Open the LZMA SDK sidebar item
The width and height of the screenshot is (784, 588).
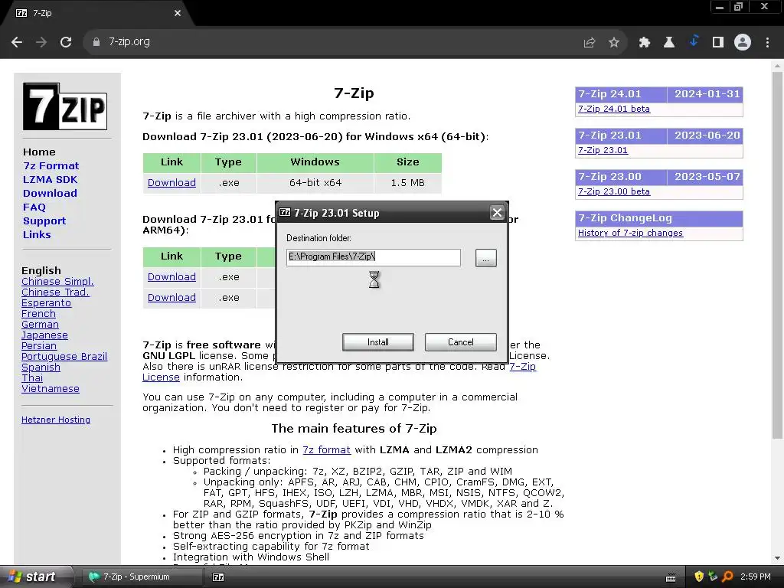pos(50,179)
